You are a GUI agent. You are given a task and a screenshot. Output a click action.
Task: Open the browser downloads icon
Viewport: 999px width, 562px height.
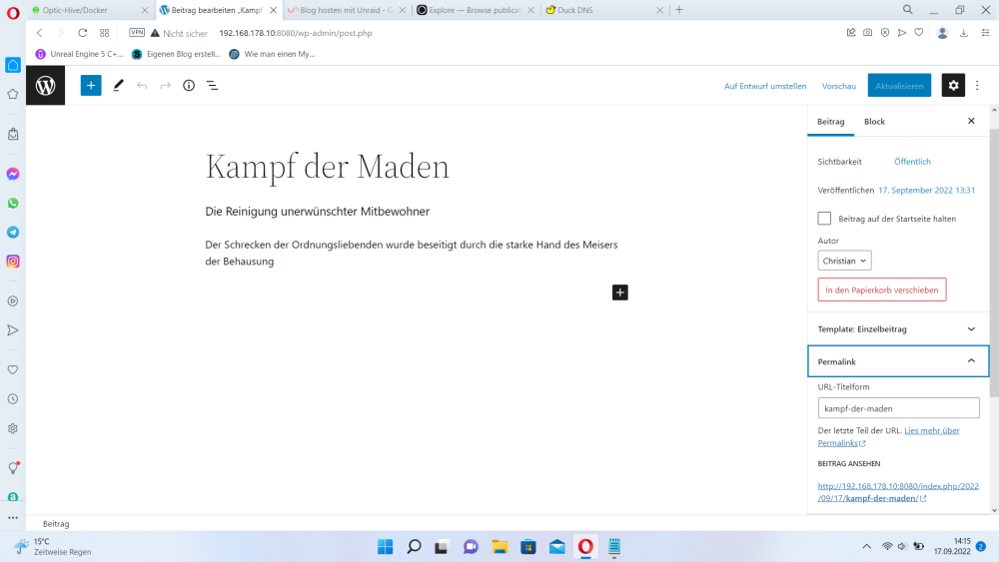pyautogui.click(x=964, y=33)
